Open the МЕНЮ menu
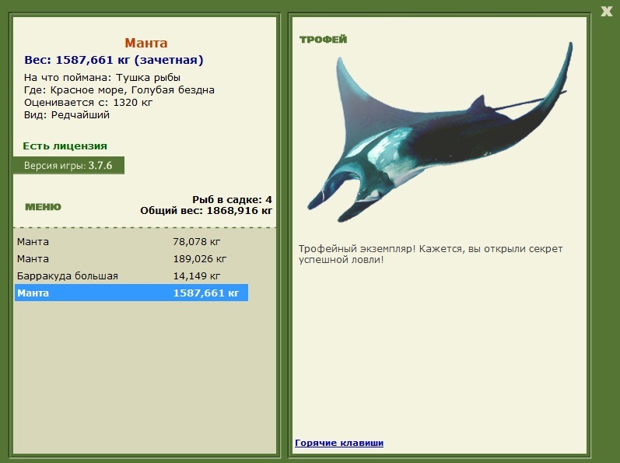 tap(43, 207)
